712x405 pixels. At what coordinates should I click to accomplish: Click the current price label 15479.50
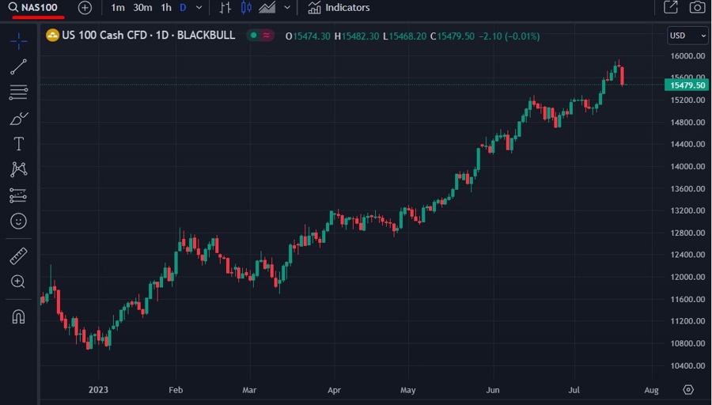687,85
